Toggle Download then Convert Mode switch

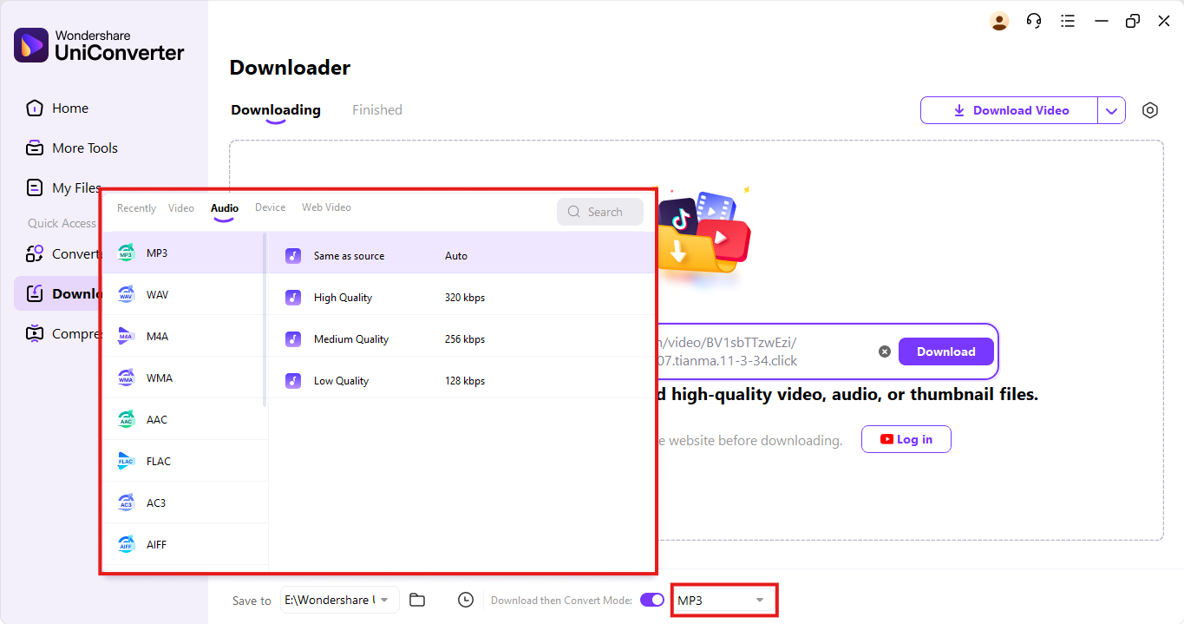coord(652,600)
